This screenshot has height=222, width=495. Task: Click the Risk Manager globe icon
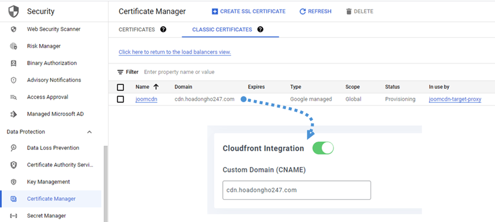pos(13,46)
